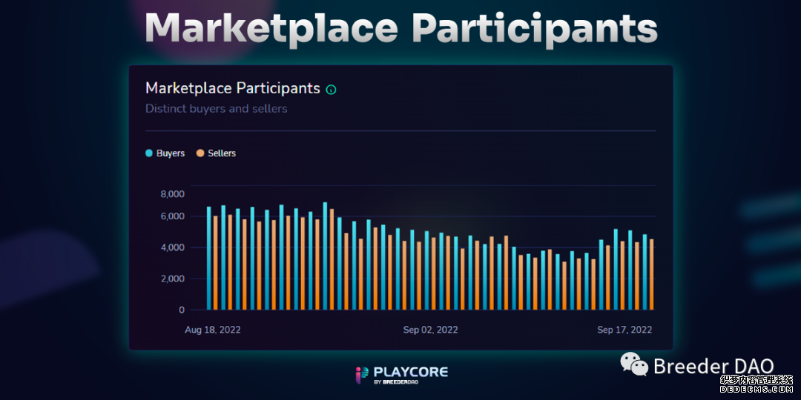This screenshot has height=400, width=801.
Task: Click the Playcore logo icon
Action: (x=362, y=374)
